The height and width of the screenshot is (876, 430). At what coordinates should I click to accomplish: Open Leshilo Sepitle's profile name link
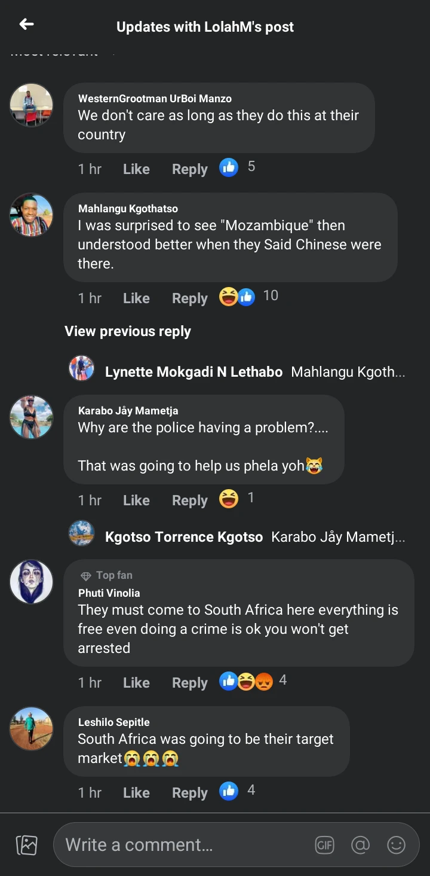pos(113,722)
